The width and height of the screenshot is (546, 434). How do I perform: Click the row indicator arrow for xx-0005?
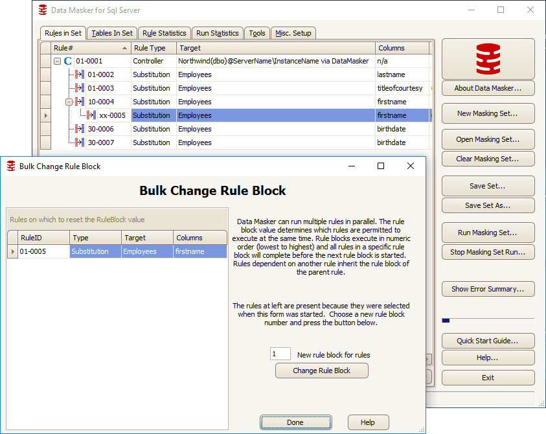point(45,115)
